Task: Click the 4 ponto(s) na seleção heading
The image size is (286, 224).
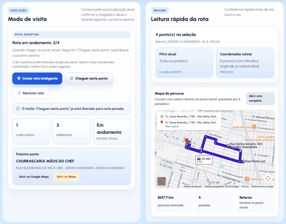Action: (176, 35)
